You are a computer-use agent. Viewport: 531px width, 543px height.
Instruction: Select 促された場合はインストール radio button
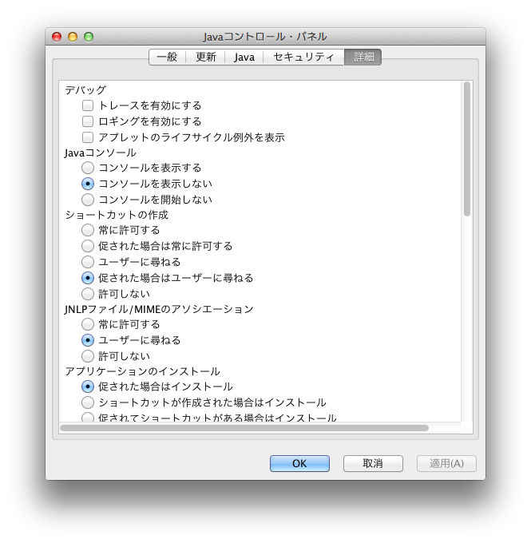tap(88, 386)
